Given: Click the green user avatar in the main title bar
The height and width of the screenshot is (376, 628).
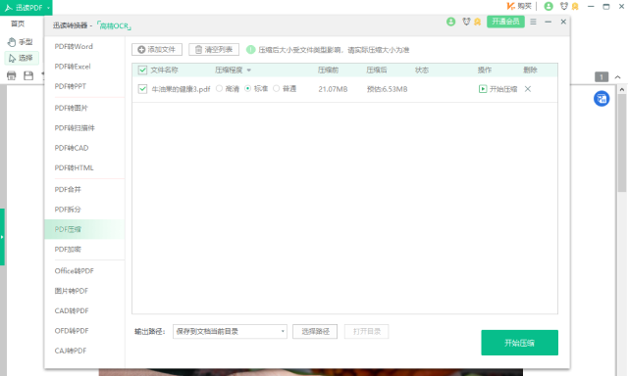Looking at the screenshot, I should click(x=549, y=6).
